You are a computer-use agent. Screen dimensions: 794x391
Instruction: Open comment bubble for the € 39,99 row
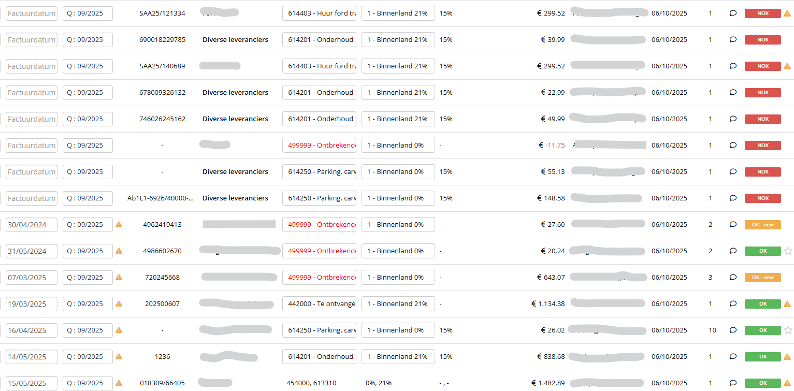[733, 40]
